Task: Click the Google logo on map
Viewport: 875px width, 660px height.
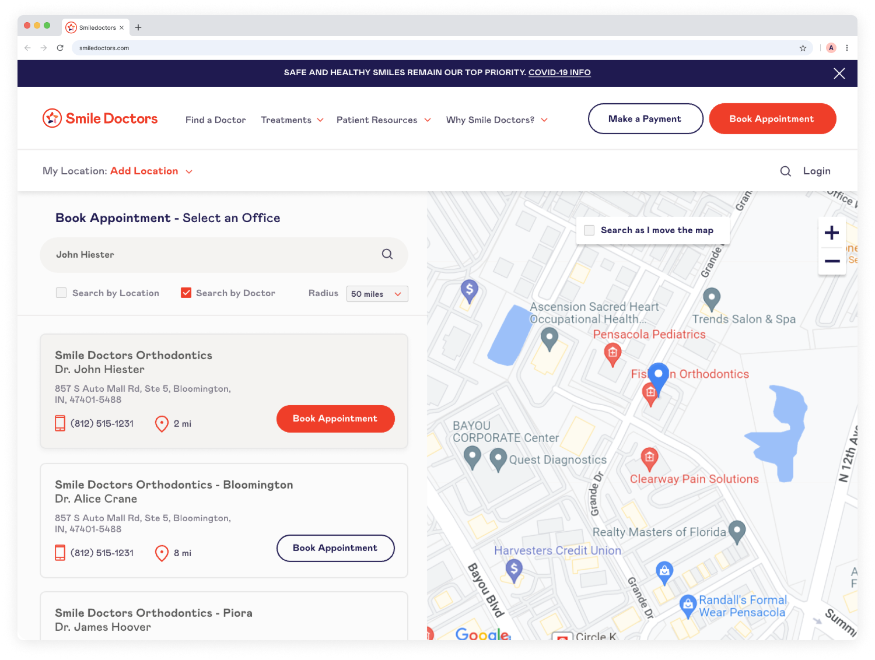Action: (483, 634)
